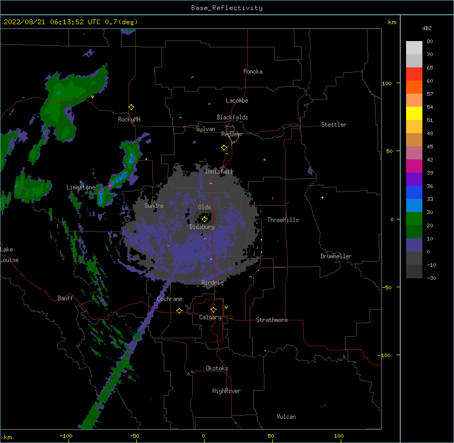Select the yellow diamond marker above RockyMH
This screenshot has height=443, width=454.
pos(132,107)
